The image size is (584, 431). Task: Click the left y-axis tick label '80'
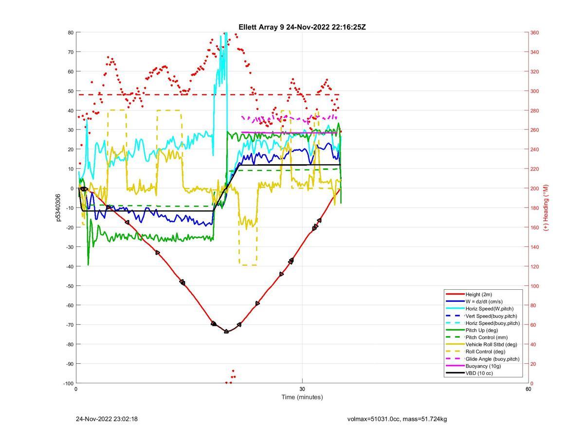point(71,33)
